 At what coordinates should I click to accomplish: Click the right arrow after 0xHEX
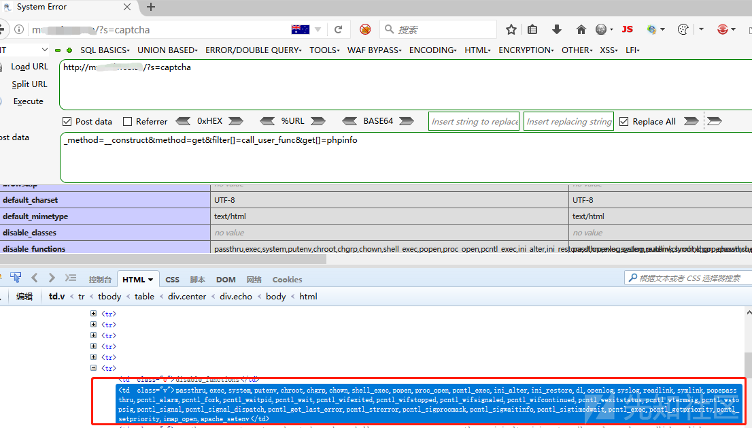(x=235, y=121)
